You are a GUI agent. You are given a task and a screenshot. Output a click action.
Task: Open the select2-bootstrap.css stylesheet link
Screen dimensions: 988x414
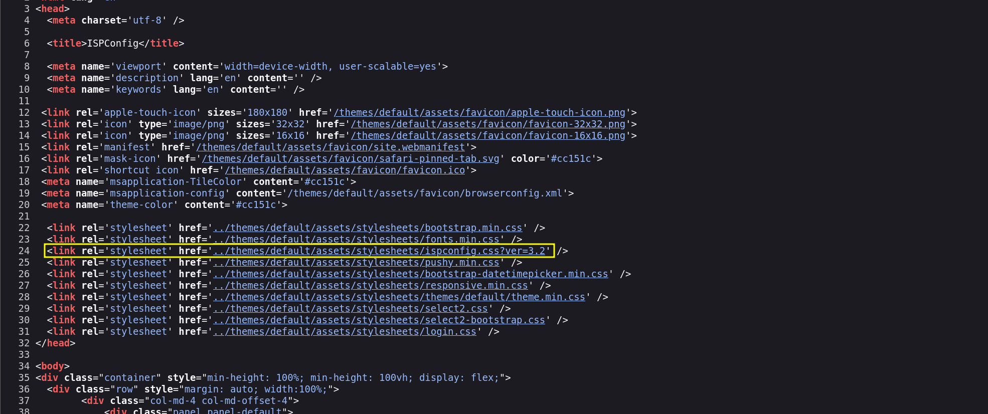pyautogui.click(x=380, y=320)
